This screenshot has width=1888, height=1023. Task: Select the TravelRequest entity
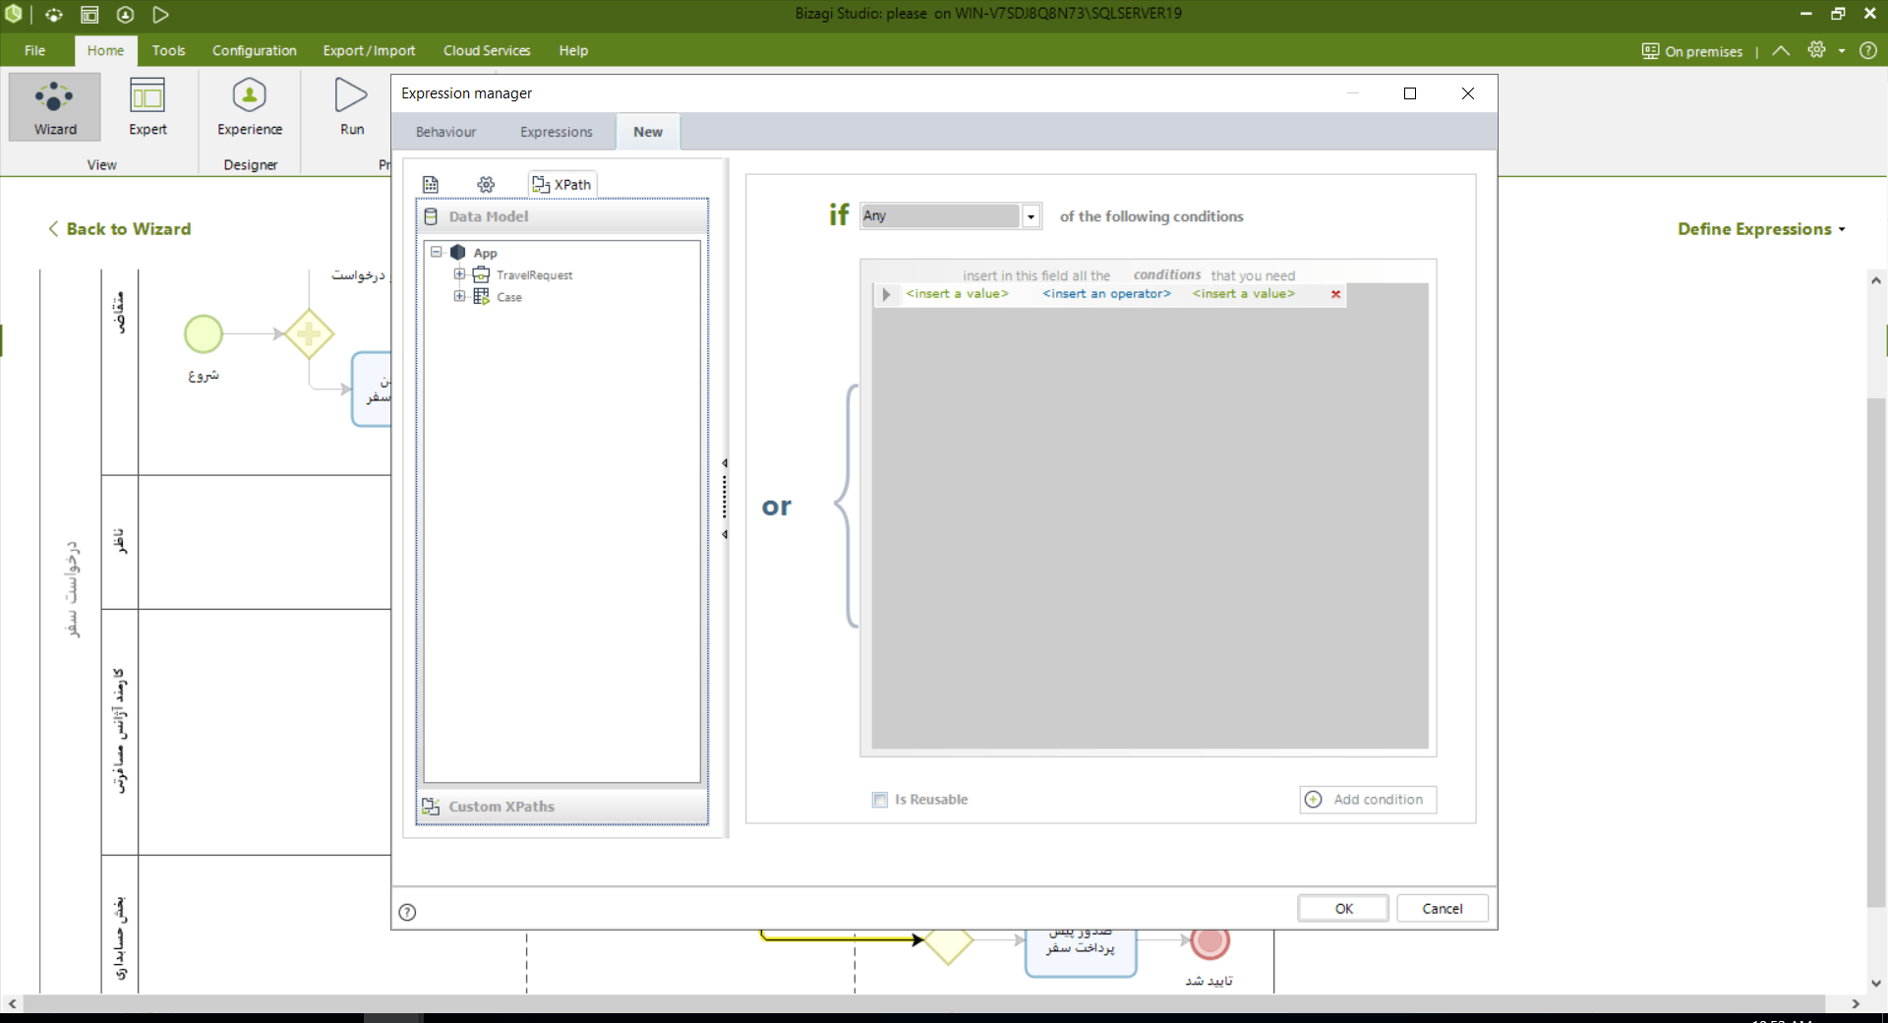534,275
